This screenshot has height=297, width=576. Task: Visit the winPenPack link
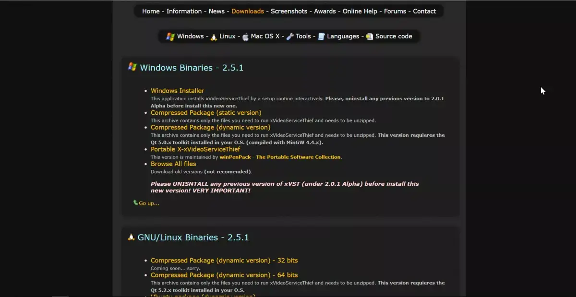point(236,157)
